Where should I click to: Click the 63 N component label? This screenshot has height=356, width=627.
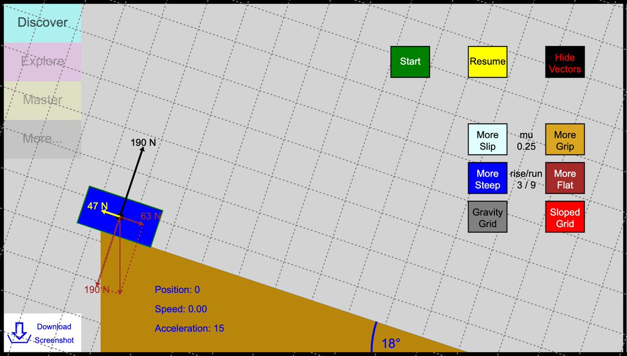(x=151, y=216)
